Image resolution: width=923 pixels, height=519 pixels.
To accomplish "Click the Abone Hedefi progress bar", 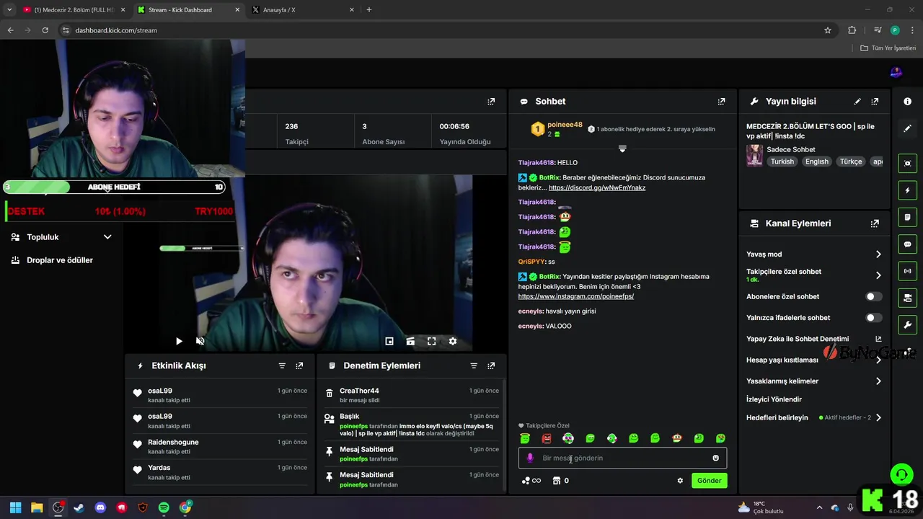I will [x=114, y=187].
